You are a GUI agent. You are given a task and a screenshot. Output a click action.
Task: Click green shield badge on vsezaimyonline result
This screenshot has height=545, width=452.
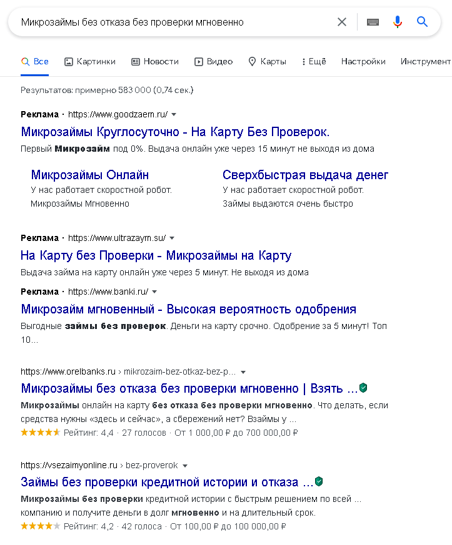pyautogui.click(x=319, y=481)
